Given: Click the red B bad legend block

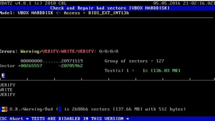Looking at the screenshot, I should (x=6, y=109).
